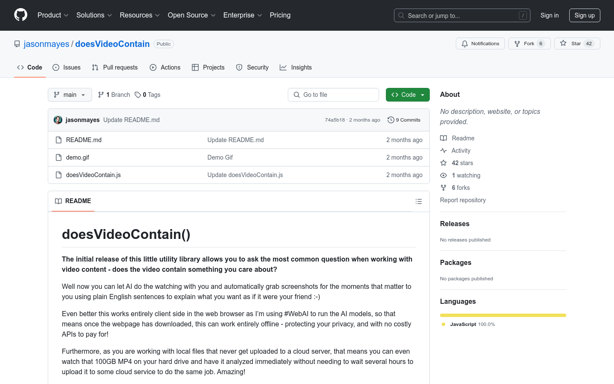The width and height of the screenshot is (614, 384).
Task: Open the 6 forks link
Action: (455, 188)
